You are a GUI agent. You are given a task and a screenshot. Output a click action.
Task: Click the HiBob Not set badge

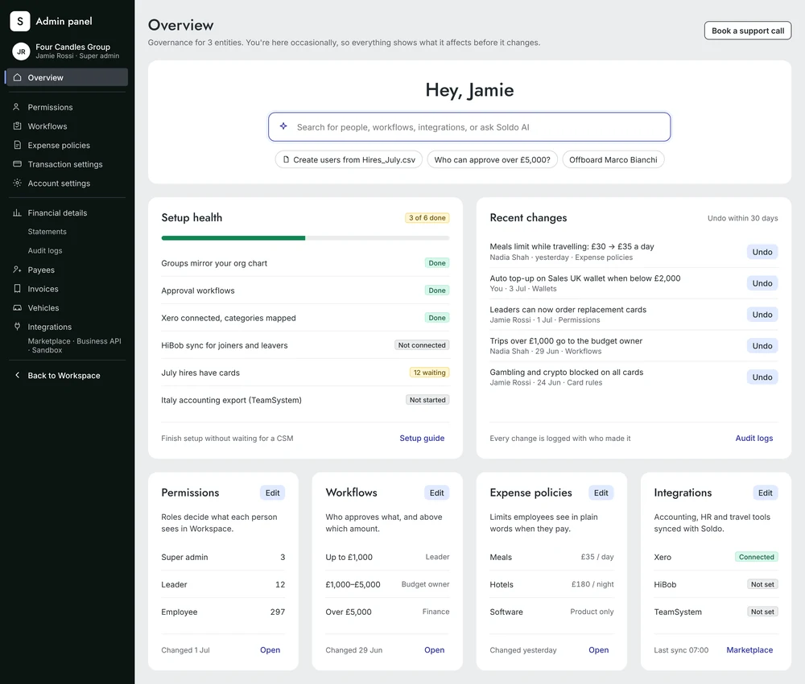pyautogui.click(x=762, y=584)
